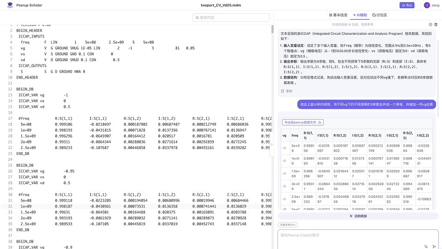The width and height of the screenshot is (442, 249).
Task: Click the ICCAP_OUTPUTS line
Action: pyautogui.click(x=33, y=65)
